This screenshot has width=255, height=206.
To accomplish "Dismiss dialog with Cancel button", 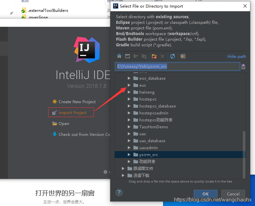I will coord(233,194).
